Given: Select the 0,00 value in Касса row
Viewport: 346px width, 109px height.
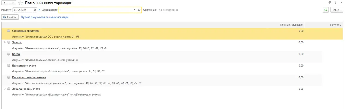Looking at the screenshot, I should (x=301, y=54).
